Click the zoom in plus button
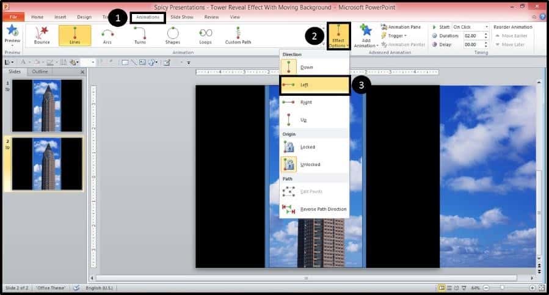The width and height of the screenshot is (549, 295). click(x=532, y=288)
